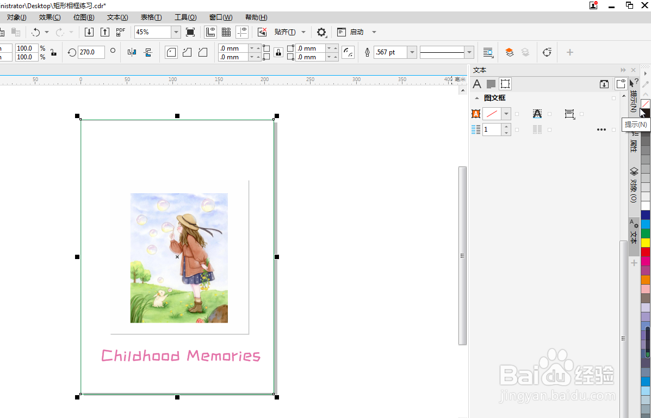Click the relative corner scaling icon
Viewport: 651px width, 418px height.
tap(348, 52)
